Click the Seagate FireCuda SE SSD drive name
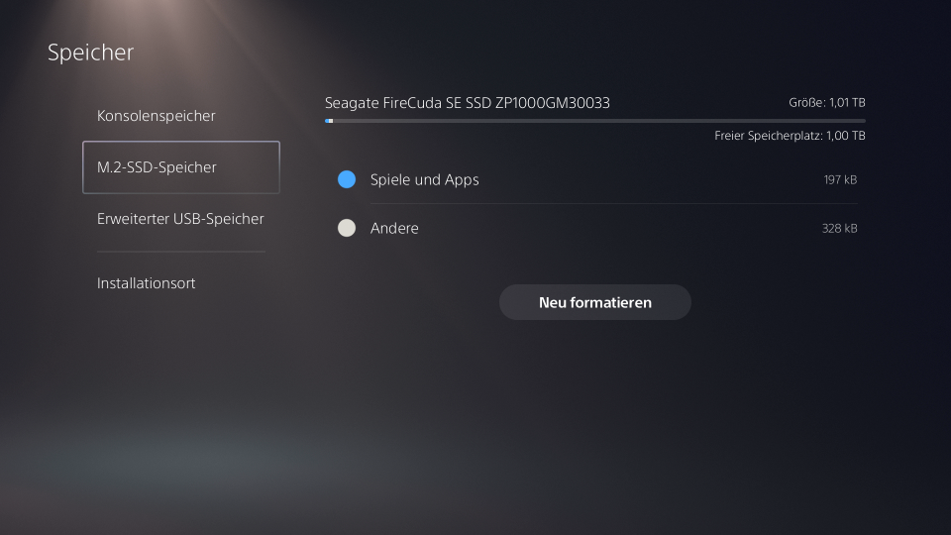The image size is (951, 535). click(467, 103)
